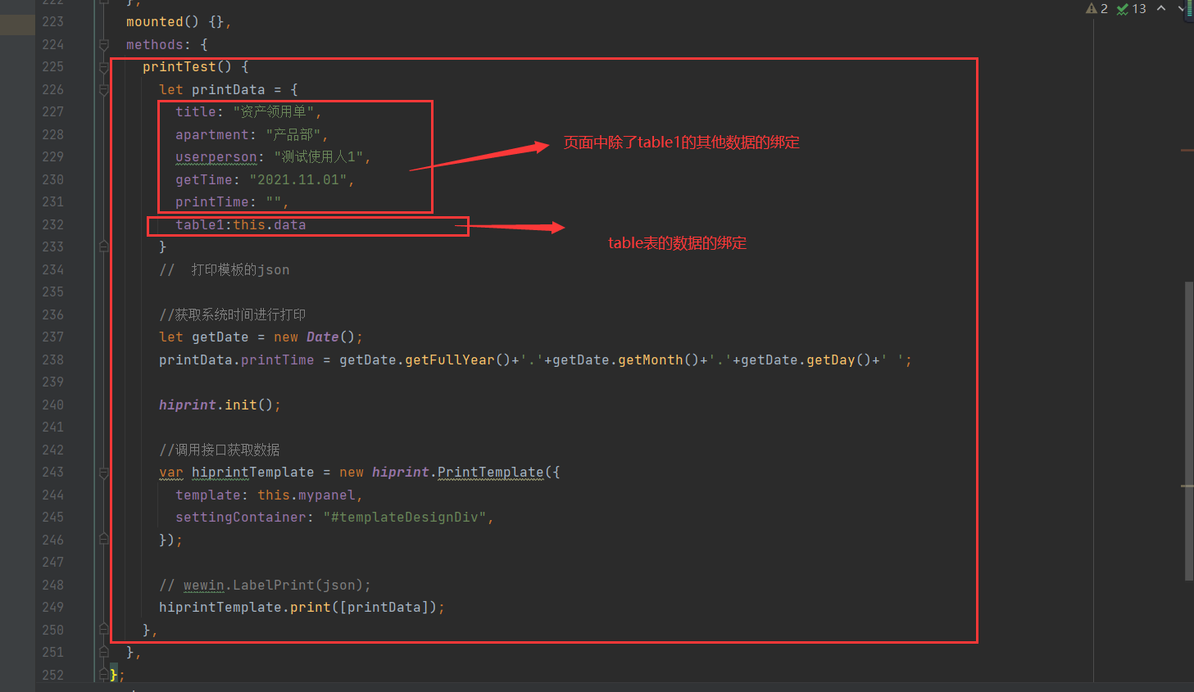Viewport: 1194px width, 692px height.
Task: Click 'getMonth' method call on line 238
Action: pyautogui.click(x=650, y=360)
